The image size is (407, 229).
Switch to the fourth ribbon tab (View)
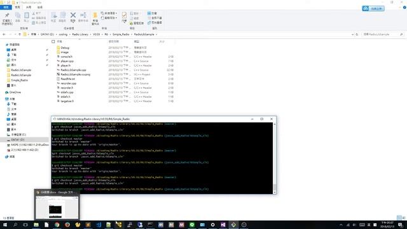pyautogui.click(x=39, y=7)
